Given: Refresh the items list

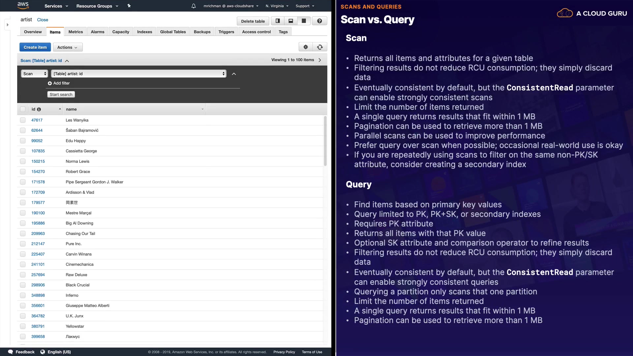Looking at the screenshot, I should 320,47.
